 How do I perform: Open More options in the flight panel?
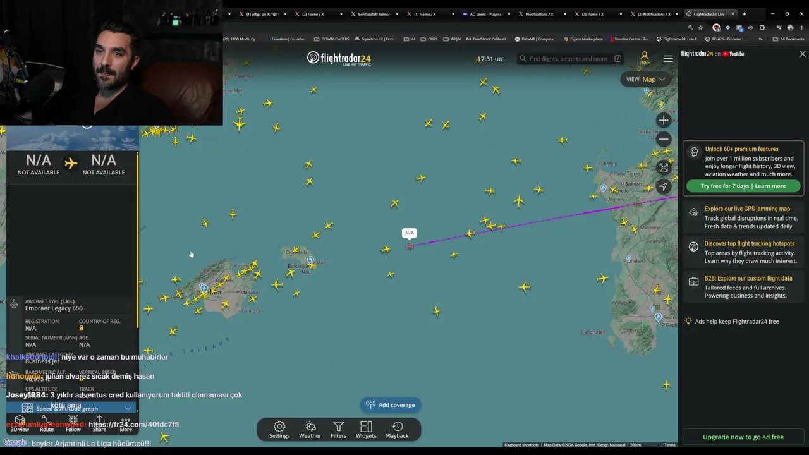tap(126, 424)
